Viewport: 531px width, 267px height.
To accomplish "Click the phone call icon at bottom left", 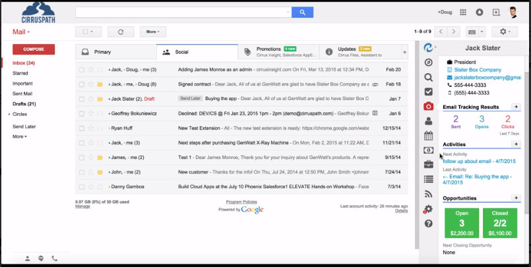I will (55, 258).
